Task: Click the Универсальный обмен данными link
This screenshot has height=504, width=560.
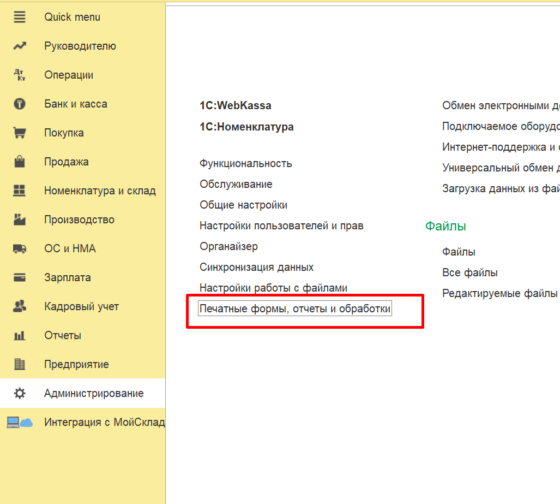Action: point(501,168)
